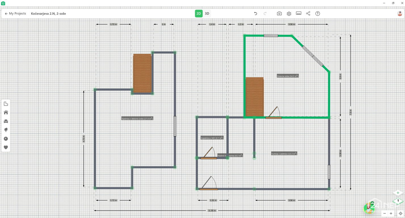Center the floor plan view
Image resolution: width=405 pixels, height=218 pixels.
[x=400, y=213]
